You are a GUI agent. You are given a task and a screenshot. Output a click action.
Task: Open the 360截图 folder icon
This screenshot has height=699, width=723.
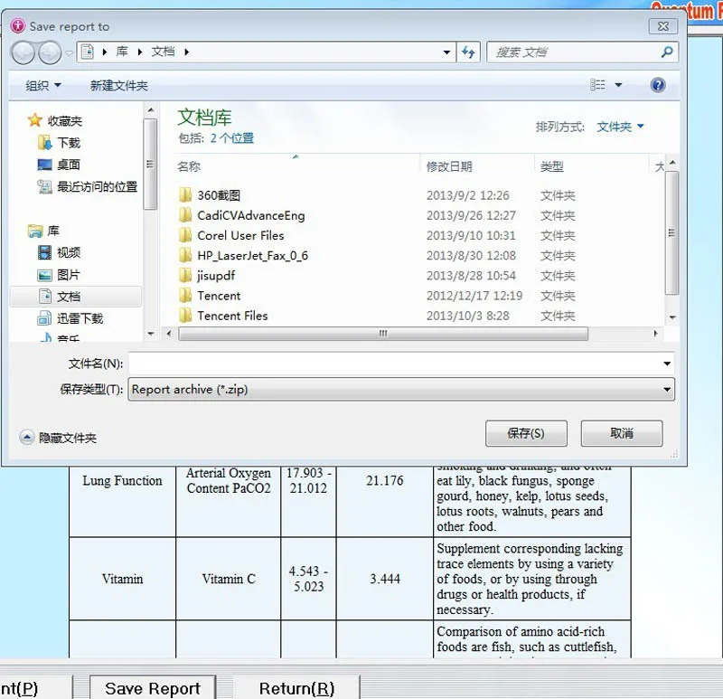[x=185, y=195]
